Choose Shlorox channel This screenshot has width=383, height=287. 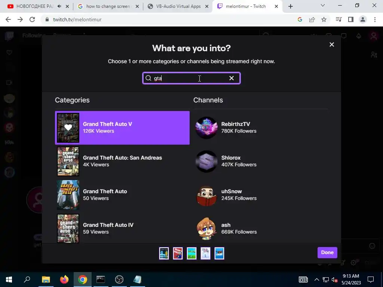click(261, 161)
